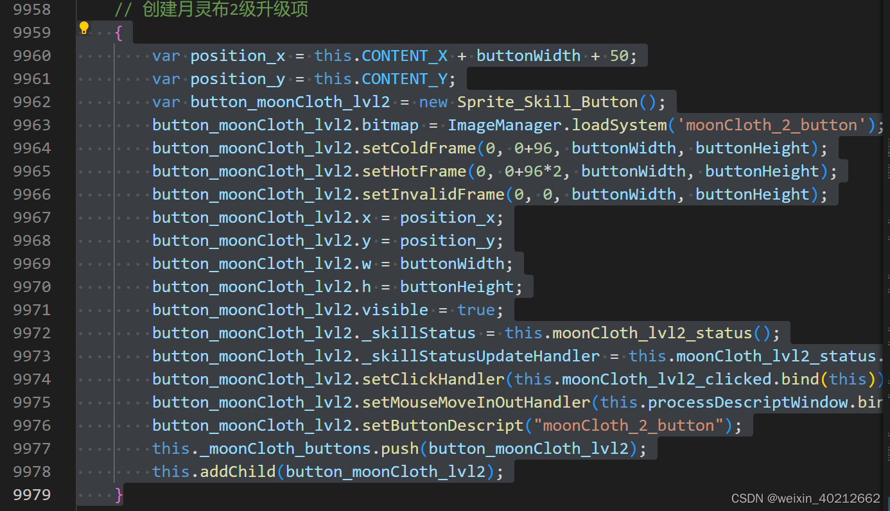
Task: Click setButtonDescript method on line 9976
Action: pos(443,426)
